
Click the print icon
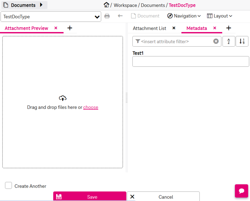pos(107,16)
